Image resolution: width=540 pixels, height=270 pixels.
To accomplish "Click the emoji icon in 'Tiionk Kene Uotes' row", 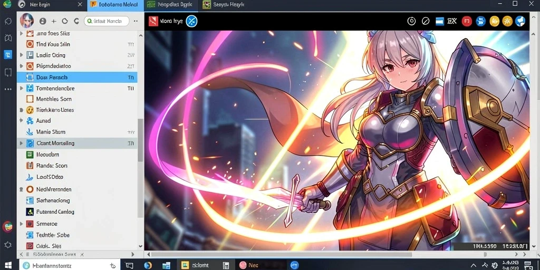I will tap(30, 110).
